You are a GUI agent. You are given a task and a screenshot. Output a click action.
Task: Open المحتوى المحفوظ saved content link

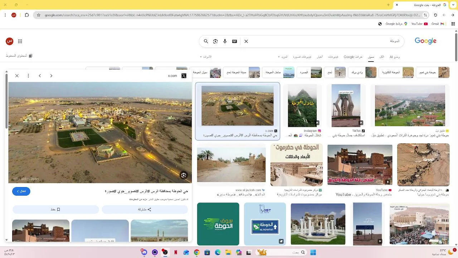pyautogui.click(x=19, y=56)
